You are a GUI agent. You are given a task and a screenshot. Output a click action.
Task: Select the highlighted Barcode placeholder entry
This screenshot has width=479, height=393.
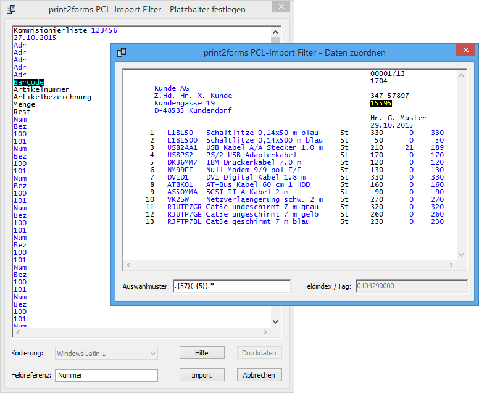28,82
